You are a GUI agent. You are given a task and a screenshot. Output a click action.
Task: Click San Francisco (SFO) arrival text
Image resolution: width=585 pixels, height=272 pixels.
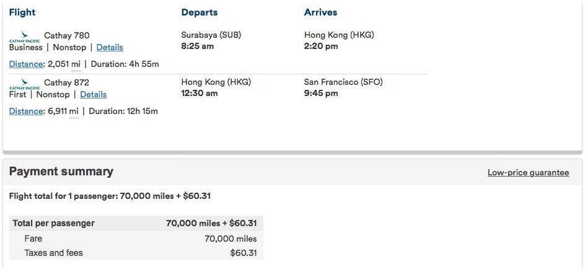[343, 82]
